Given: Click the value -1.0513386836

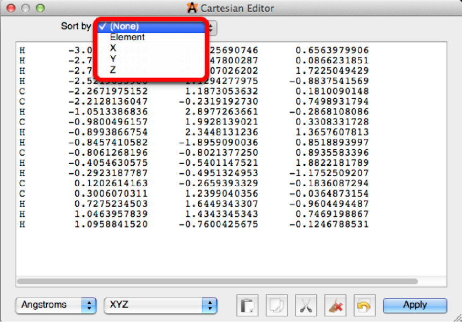Looking at the screenshot, I should point(108,112).
